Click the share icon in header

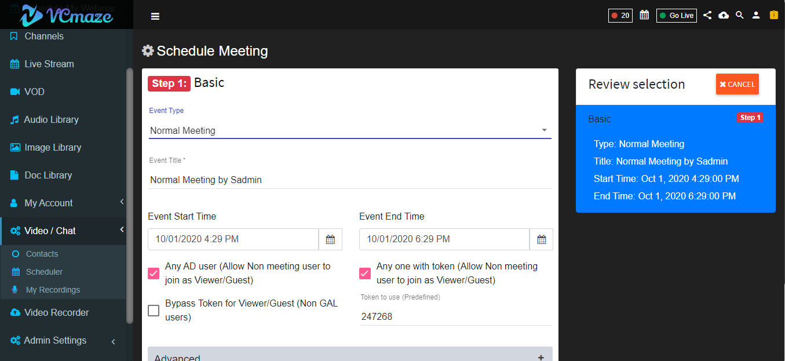click(707, 15)
